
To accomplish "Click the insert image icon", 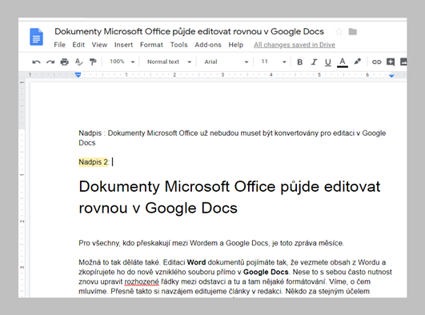I will pyautogui.click(x=403, y=62).
